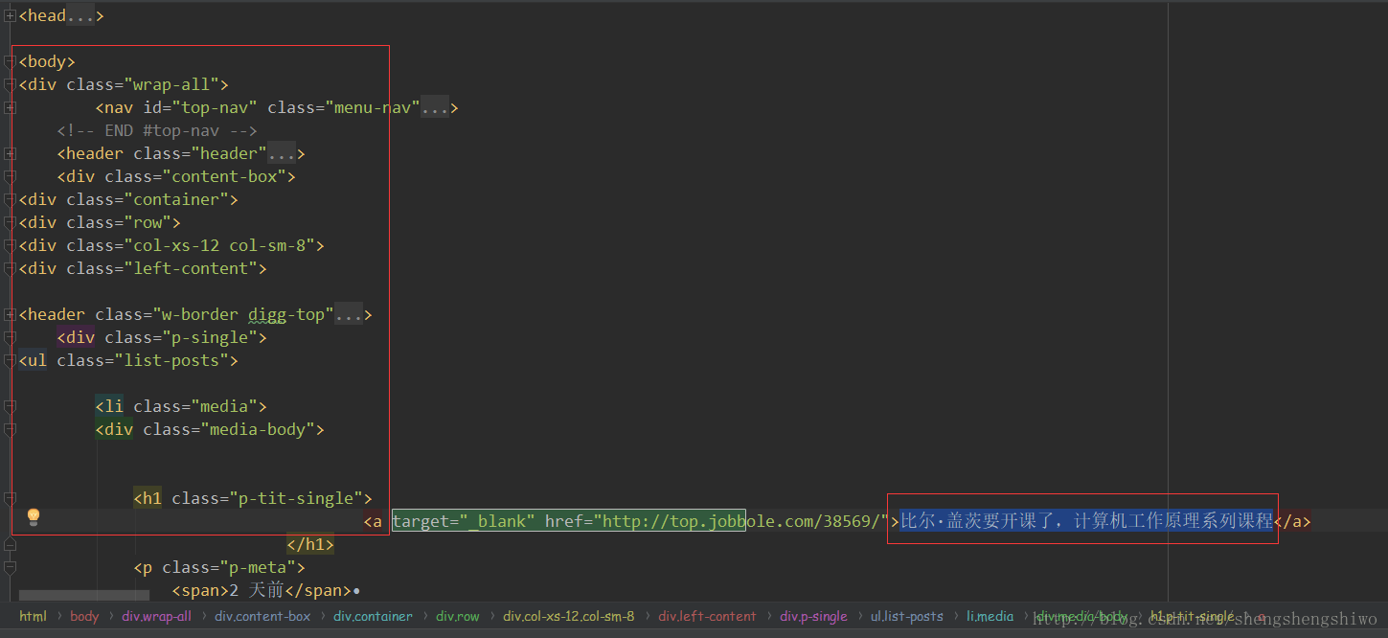The width and height of the screenshot is (1388, 638).
Task: Click the horizontal editor scrollbar thumb
Action: [84, 596]
